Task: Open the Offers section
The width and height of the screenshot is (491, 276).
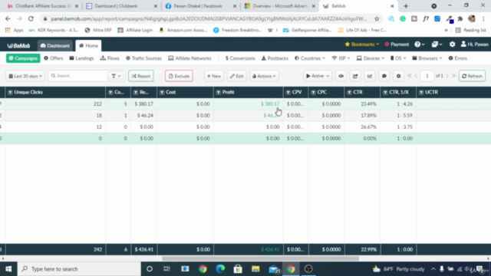Action: click(54, 58)
